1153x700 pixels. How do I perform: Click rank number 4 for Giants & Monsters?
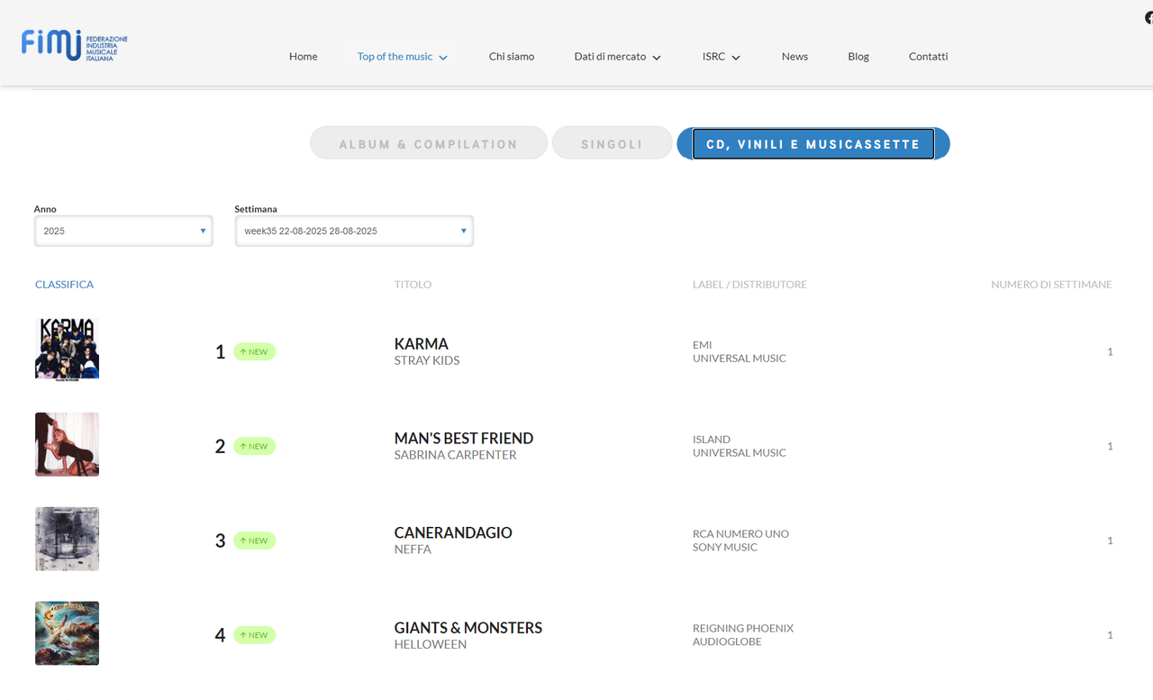220,636
